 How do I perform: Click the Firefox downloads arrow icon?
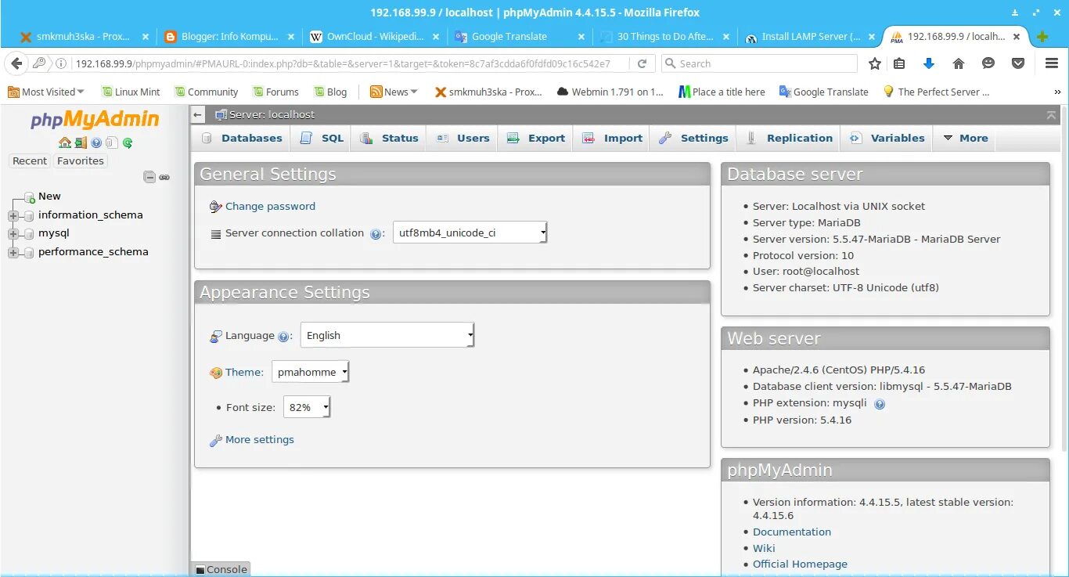(x=929, y=63)
